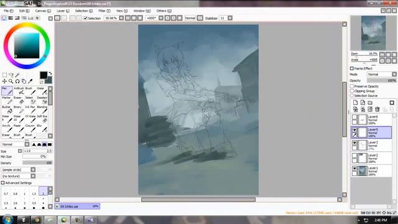Expand the Paints Effect section
Viewport: 398px width, 224px height.
click(352, 68)
